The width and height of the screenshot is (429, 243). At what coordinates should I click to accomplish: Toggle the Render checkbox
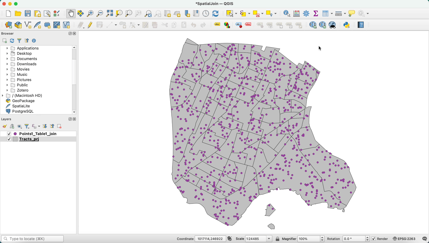click(373, 239)
